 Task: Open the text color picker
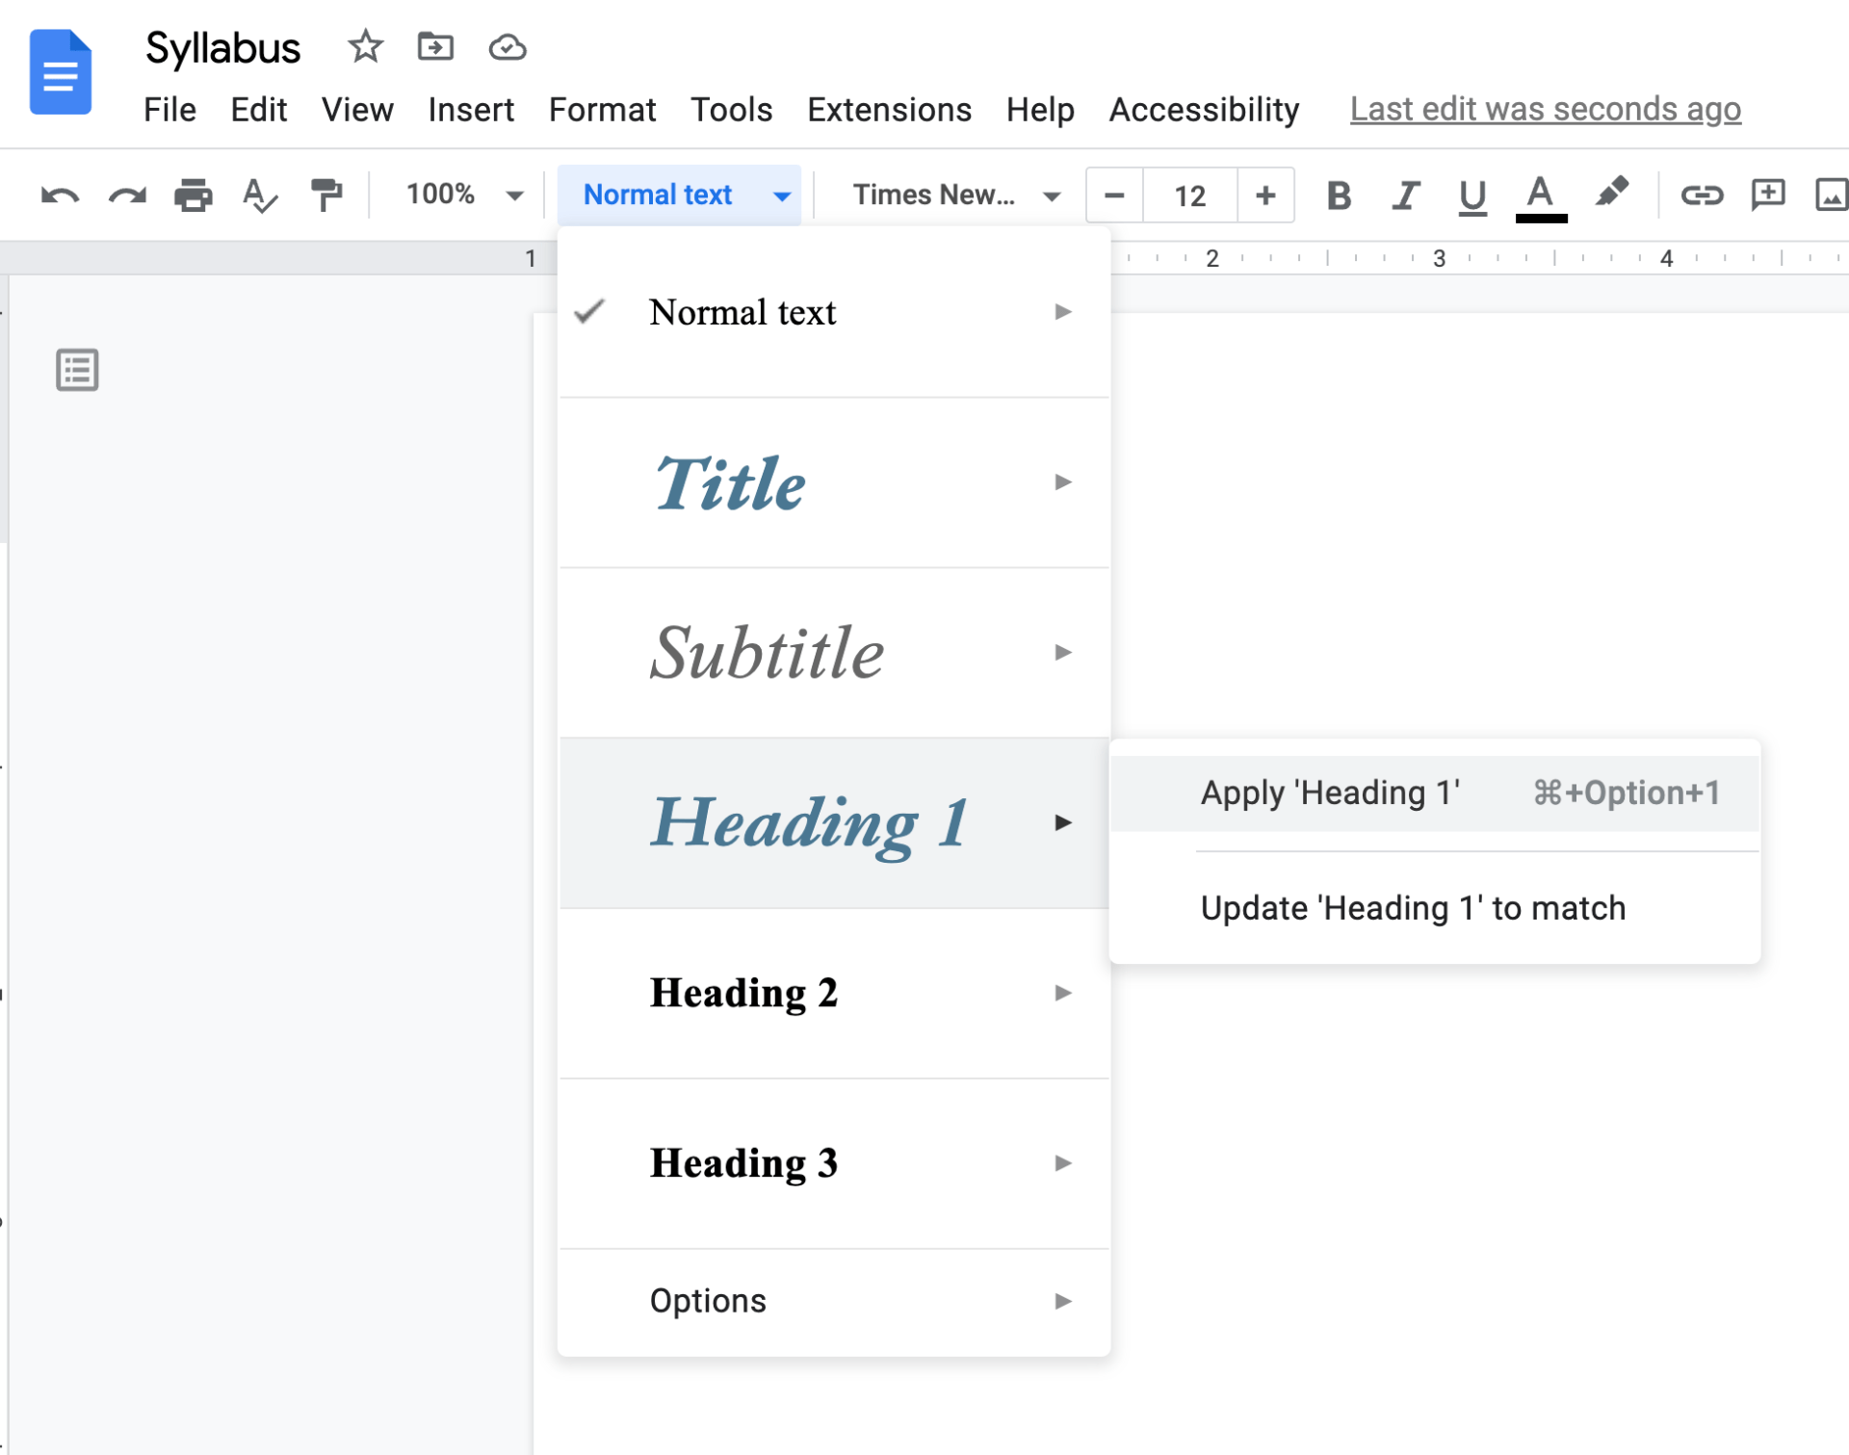(x=1540, y=195)
